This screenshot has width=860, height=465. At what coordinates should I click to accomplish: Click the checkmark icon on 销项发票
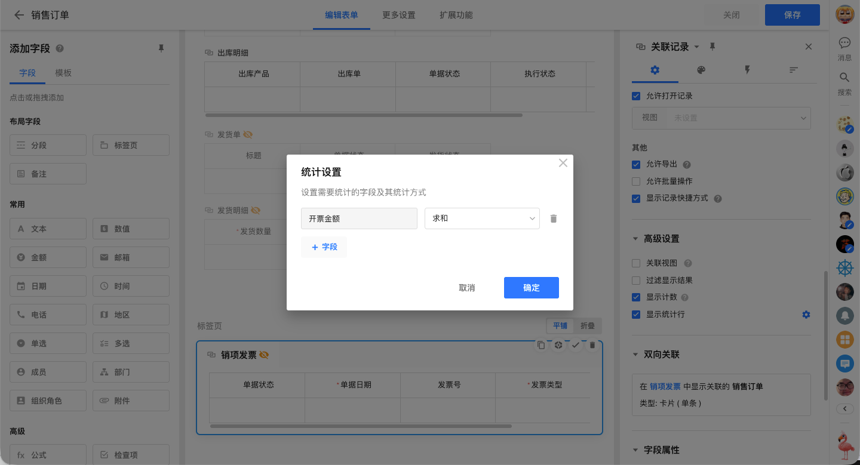(576, 345)
